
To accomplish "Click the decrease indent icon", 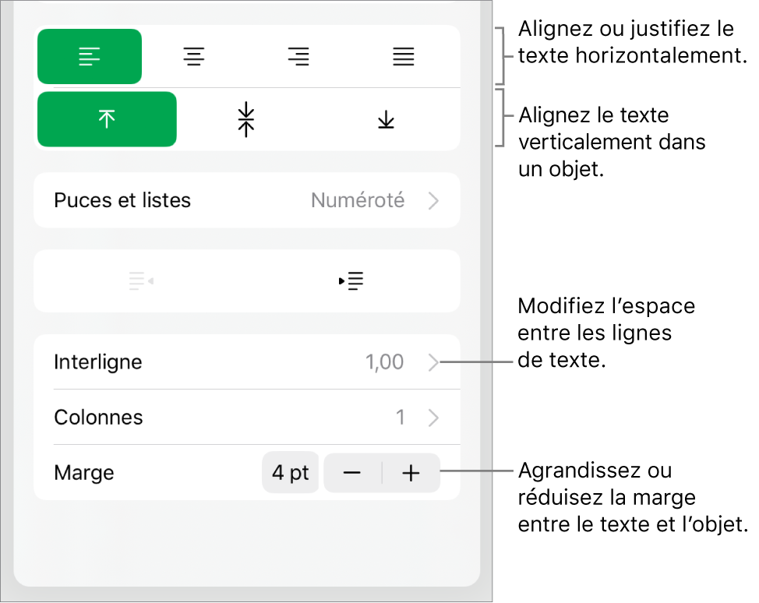I will pos(140,281).
